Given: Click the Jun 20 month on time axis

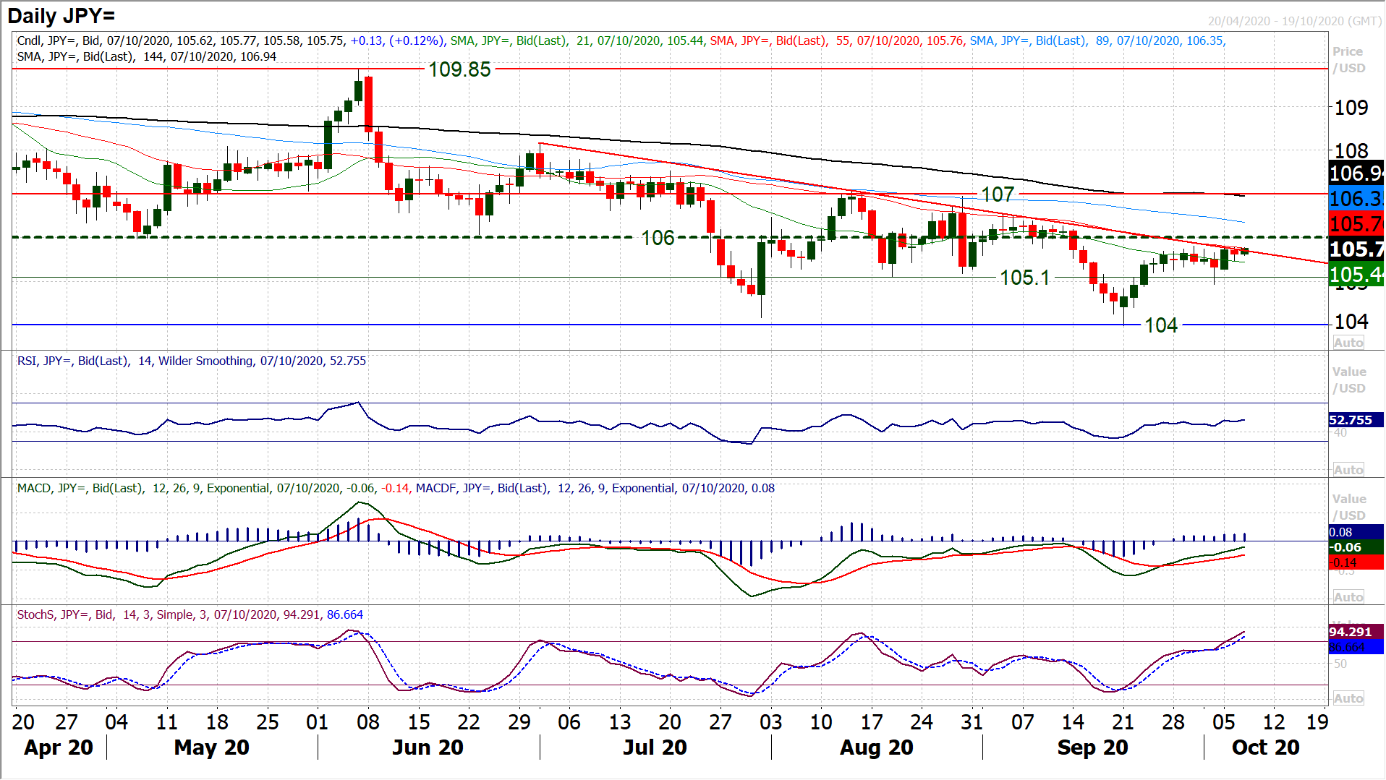Looking at the screenshot, I should [x=428, y=747].
